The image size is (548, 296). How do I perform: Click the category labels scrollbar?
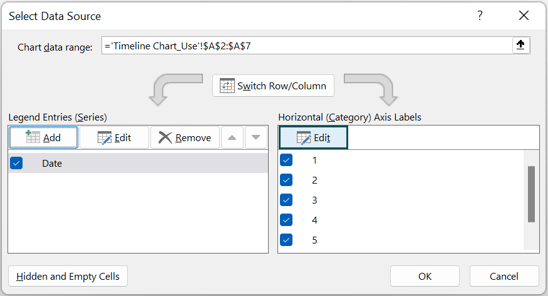point(531,194)
